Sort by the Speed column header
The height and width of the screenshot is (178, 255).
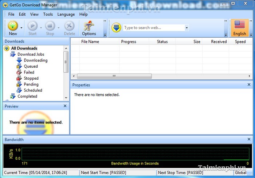(x=240, y=42)
